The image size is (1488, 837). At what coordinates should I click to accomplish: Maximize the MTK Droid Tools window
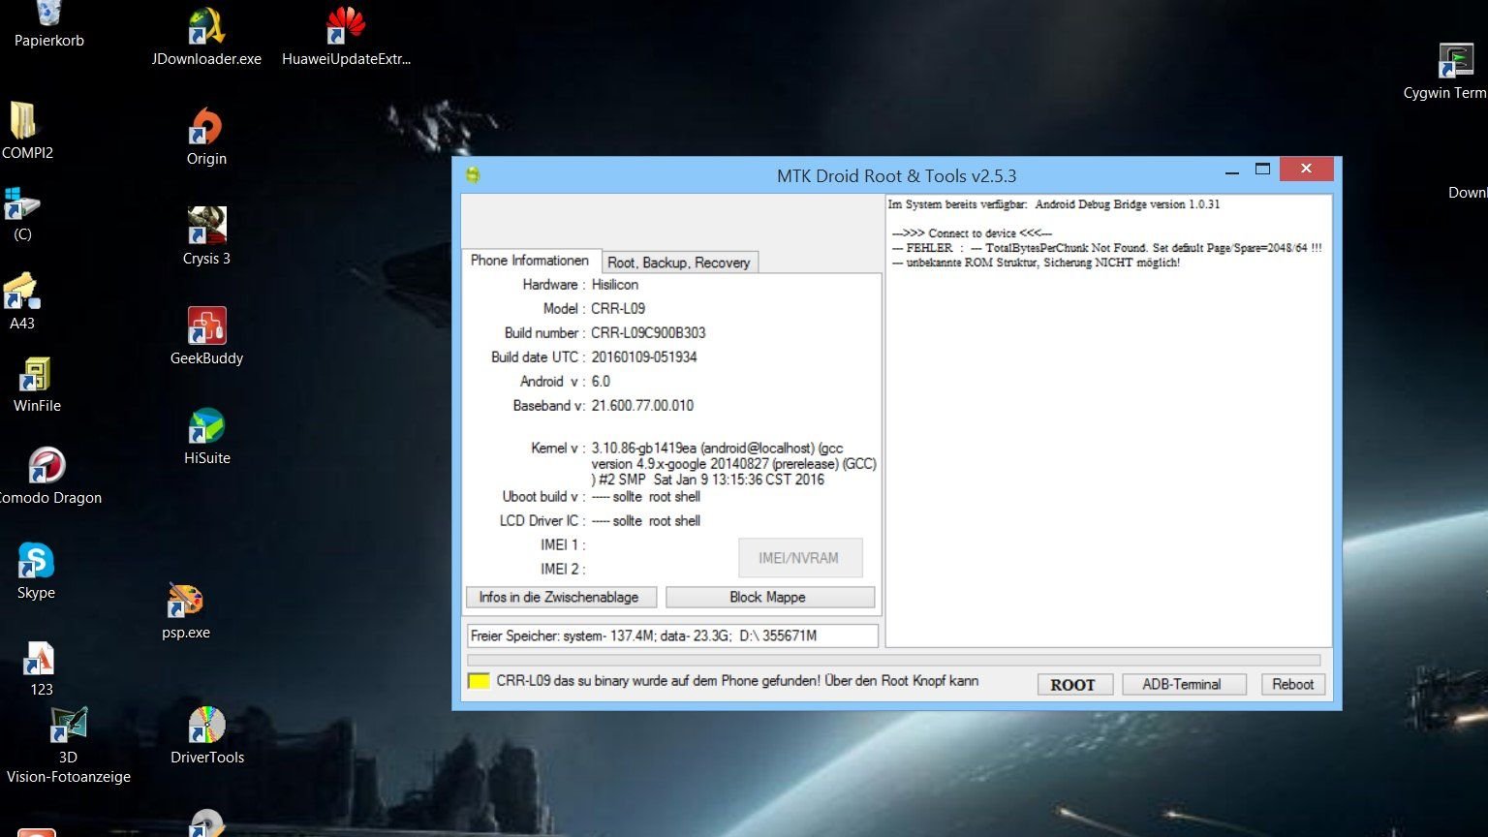tap(1262, 170)
